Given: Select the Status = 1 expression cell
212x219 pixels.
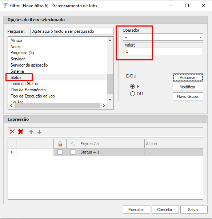Looking at the screenshot, I should tap(112, 152).
